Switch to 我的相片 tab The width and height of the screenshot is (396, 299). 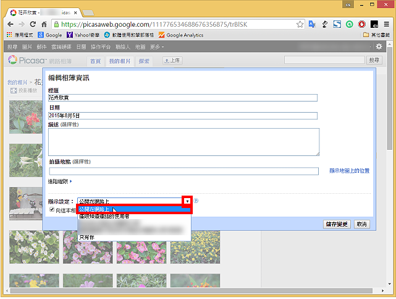pos(119,61)
